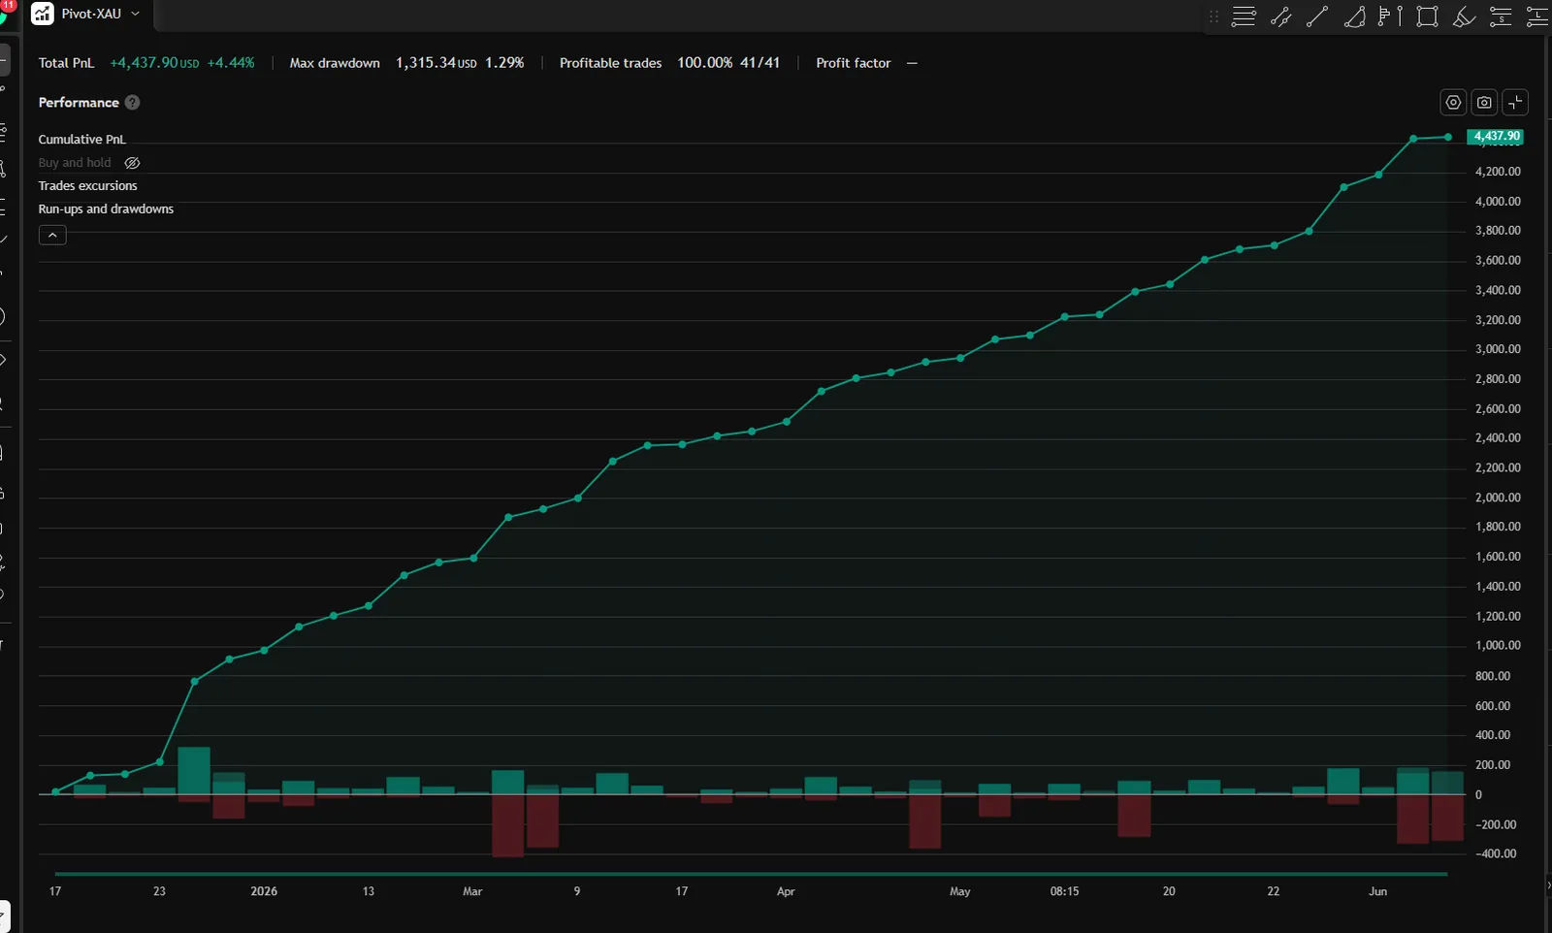Select the trend line tool
Image resolution: width=1552 pixels, height=933 pixels.
[1317, 16]
